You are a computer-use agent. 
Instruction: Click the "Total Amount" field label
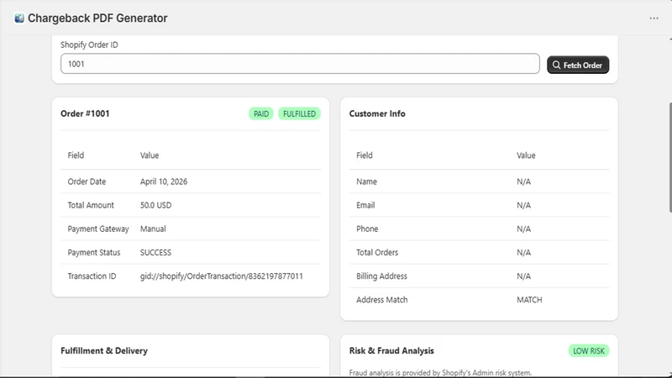[91, 205]
